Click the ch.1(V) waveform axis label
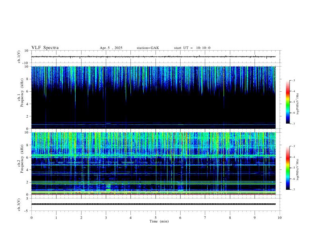 tap(19, 57)
